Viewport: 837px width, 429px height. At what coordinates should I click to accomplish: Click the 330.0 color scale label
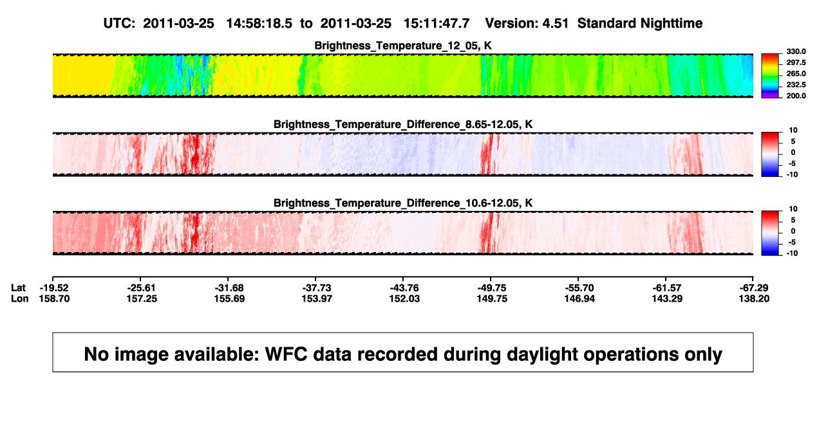[x=796, y=51]
